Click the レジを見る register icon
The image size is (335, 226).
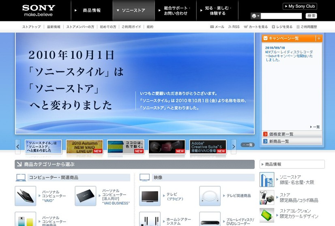click(273, 27)
